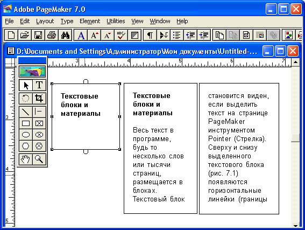The image size is (305, 230).
Task: Choose the Ellipse tool
Action: [26, 135]
